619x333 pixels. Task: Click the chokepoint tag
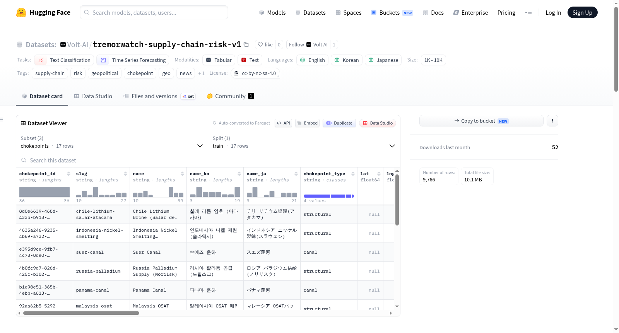pyautogui.click(x=140, y=73)
